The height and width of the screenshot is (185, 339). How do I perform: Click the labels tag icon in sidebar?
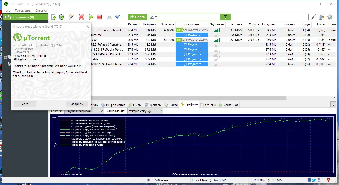(x=9, y=57)
